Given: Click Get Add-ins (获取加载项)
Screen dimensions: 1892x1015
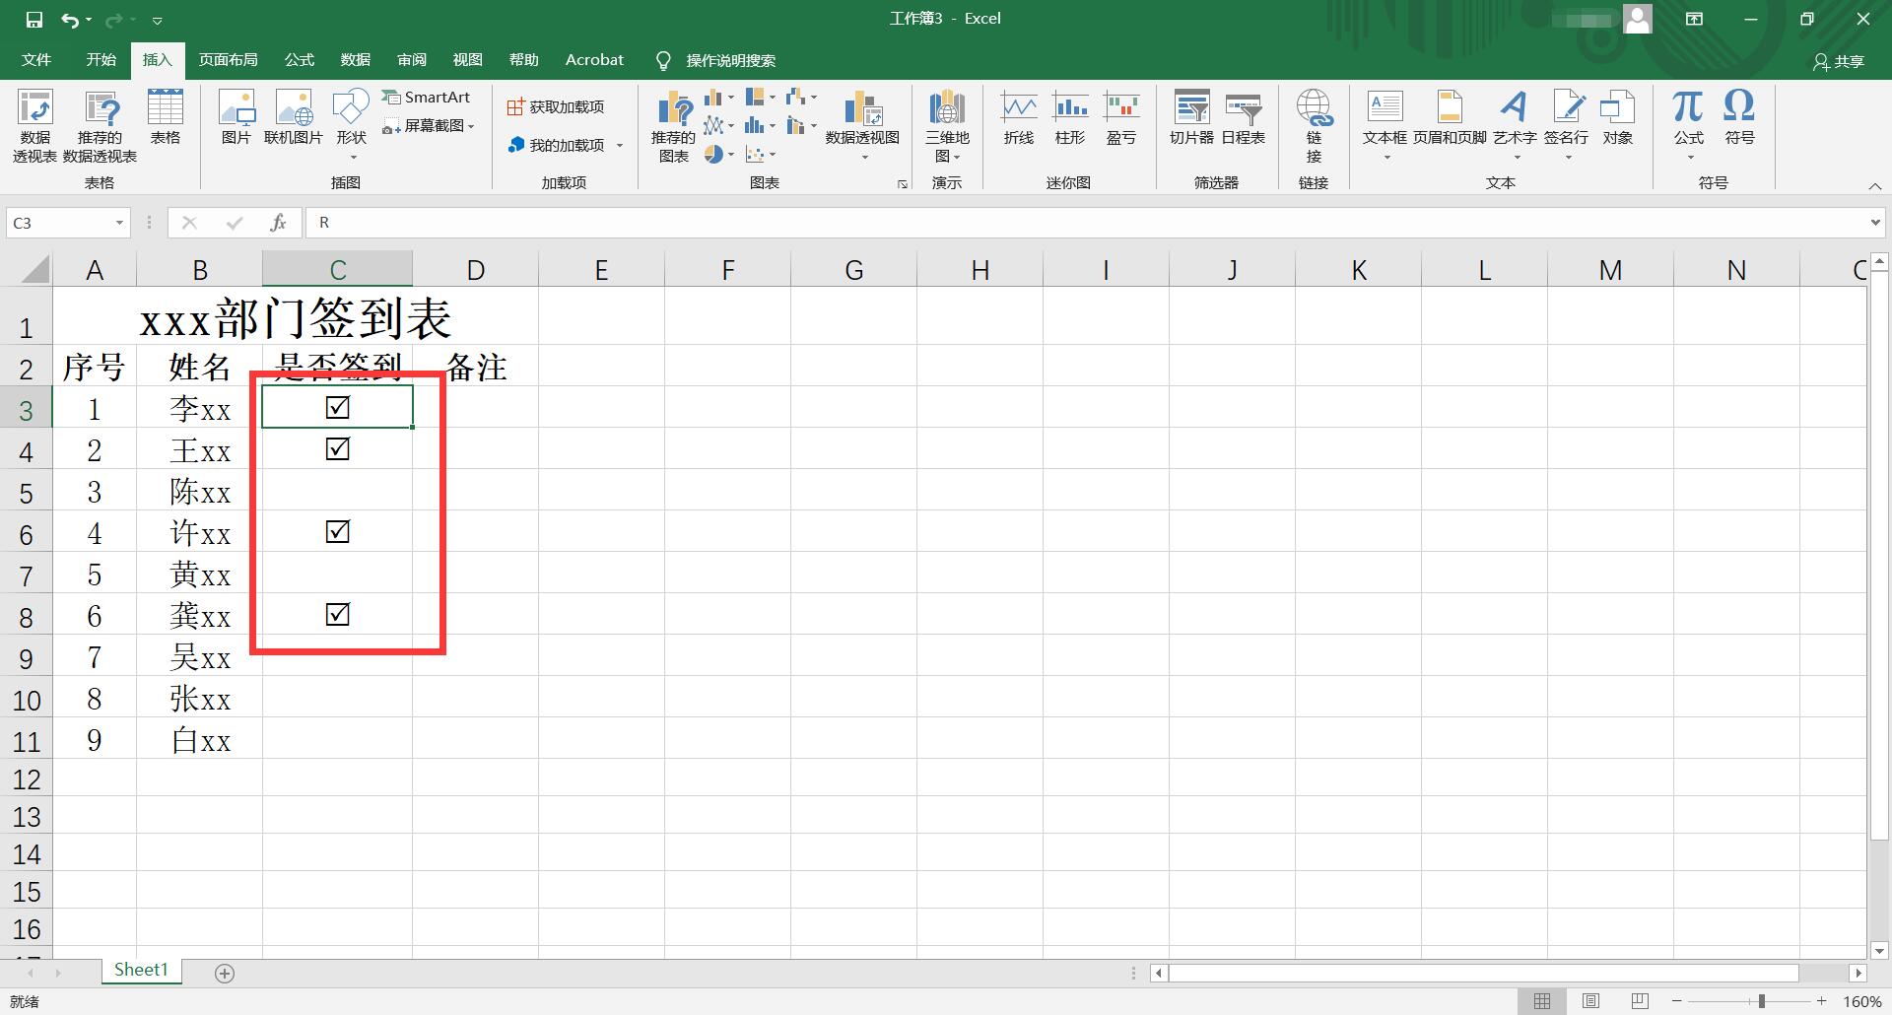Looking at the screenshot, I should (556, 106).
